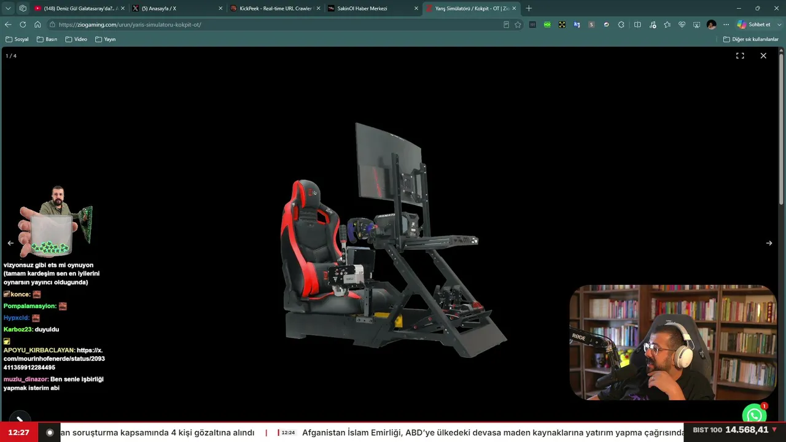Click chat username APOYU_KIRBACLAYAN
Viewport: 786px width, 442px height.
(39, 350)
